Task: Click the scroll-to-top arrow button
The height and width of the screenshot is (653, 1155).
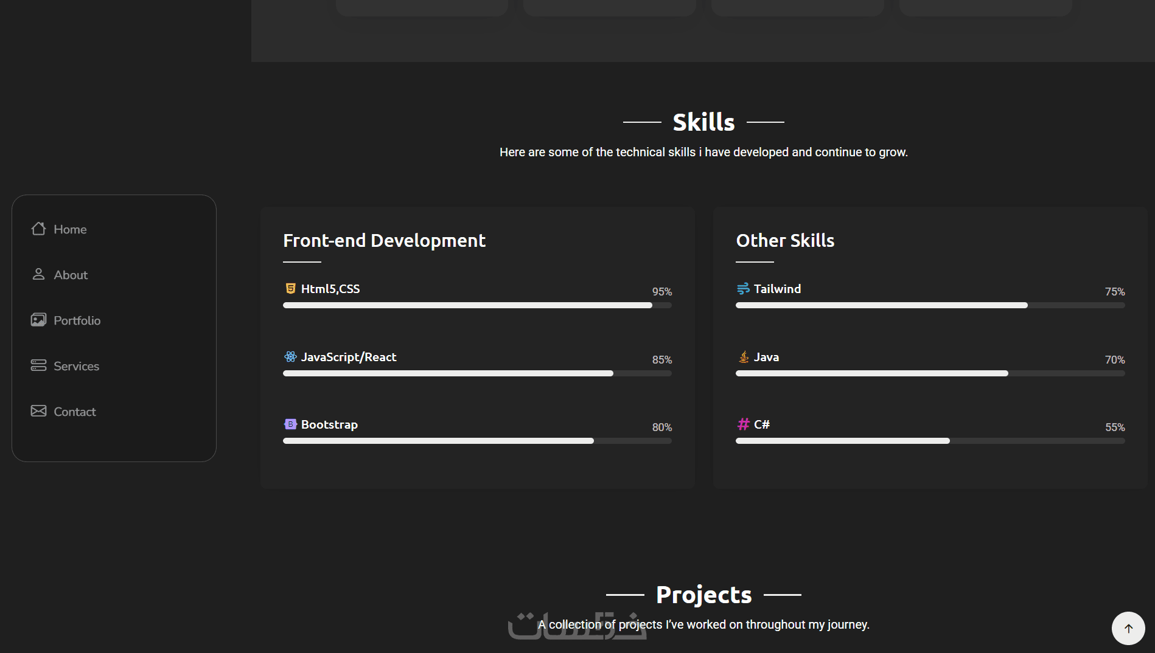Action: [1128, 628]
